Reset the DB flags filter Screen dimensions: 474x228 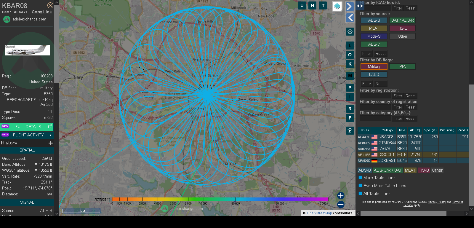pyautogui.click(x=380, y=84)
